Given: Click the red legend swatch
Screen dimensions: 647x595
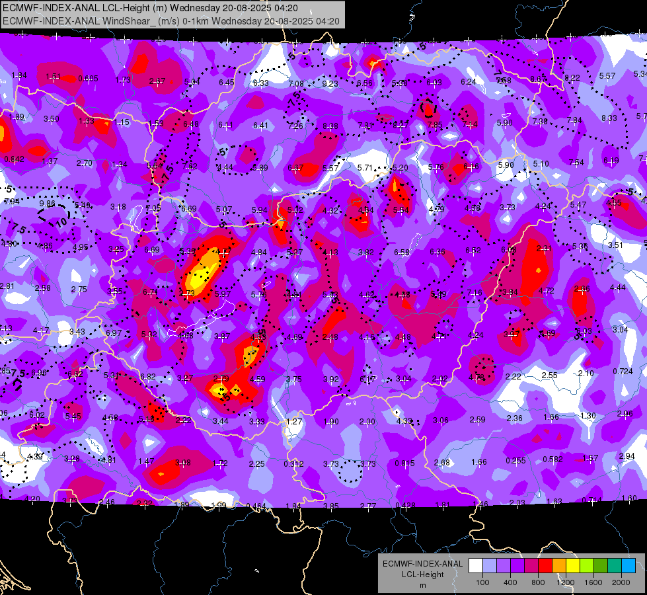Looking at the screenshot, I should coord(545,566).
